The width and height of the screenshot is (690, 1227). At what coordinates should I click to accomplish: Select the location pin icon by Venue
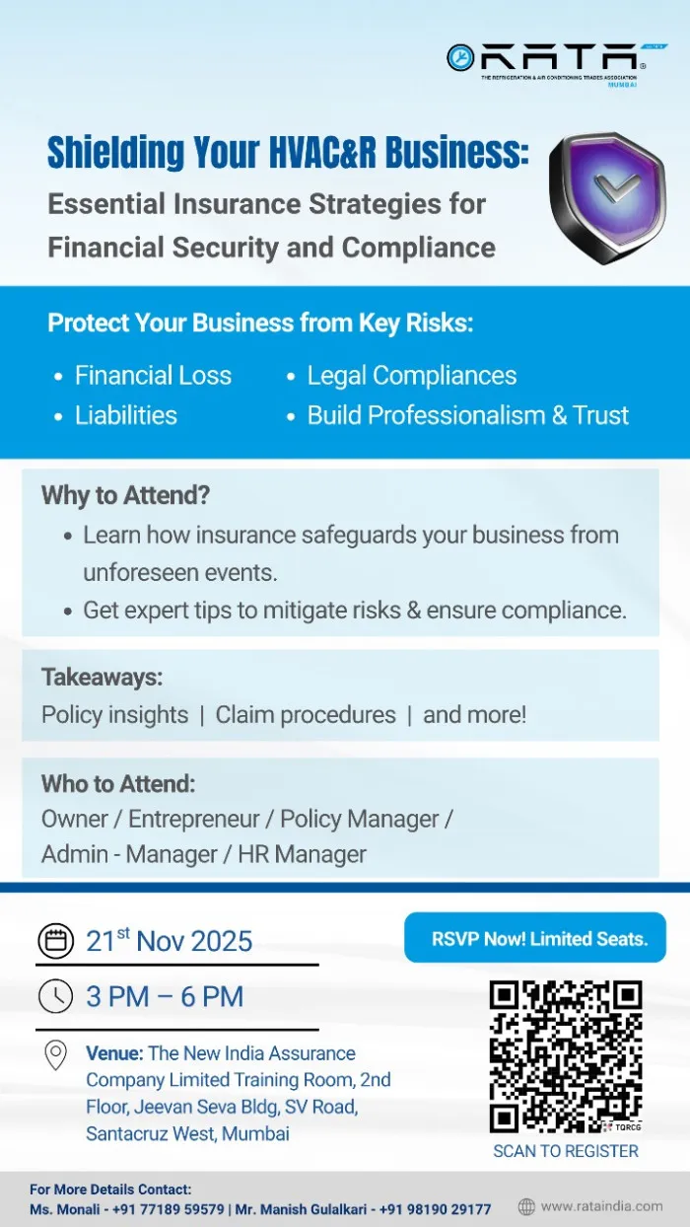56,1054
